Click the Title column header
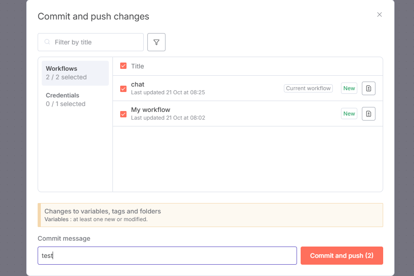414x276 pixels. click(137, 66)
